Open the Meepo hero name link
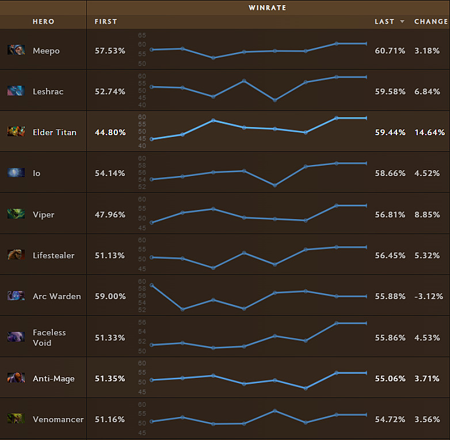This screenshot has height=440, width=450. (46, 51)
